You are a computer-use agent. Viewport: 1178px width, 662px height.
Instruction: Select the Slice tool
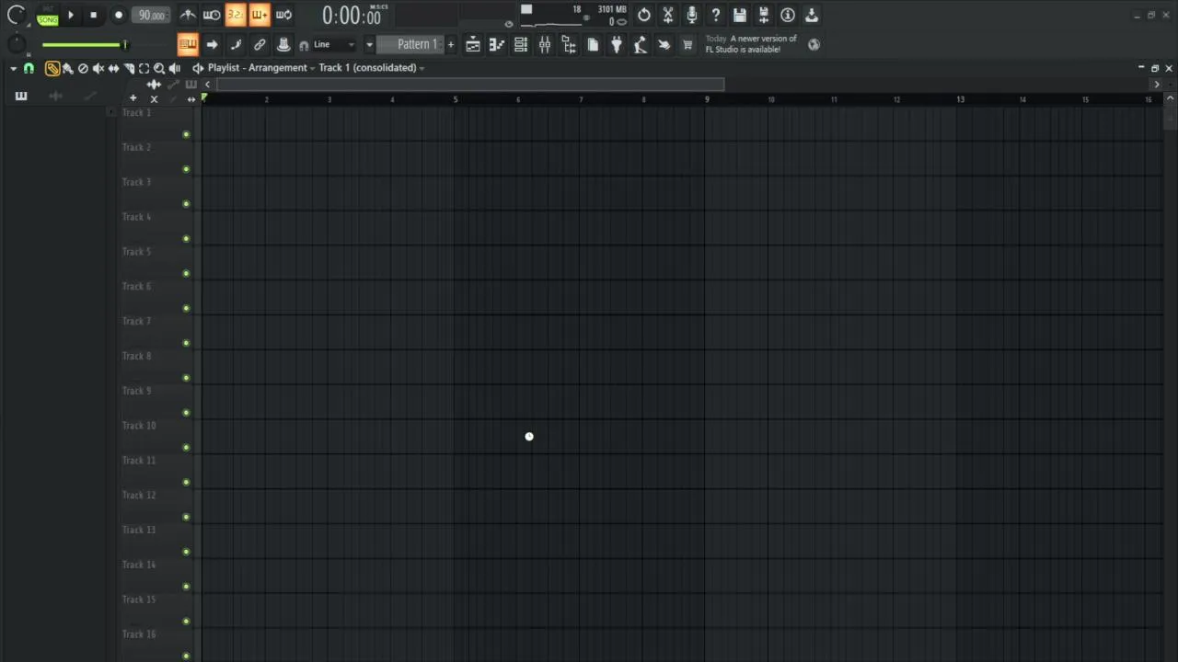129,68
